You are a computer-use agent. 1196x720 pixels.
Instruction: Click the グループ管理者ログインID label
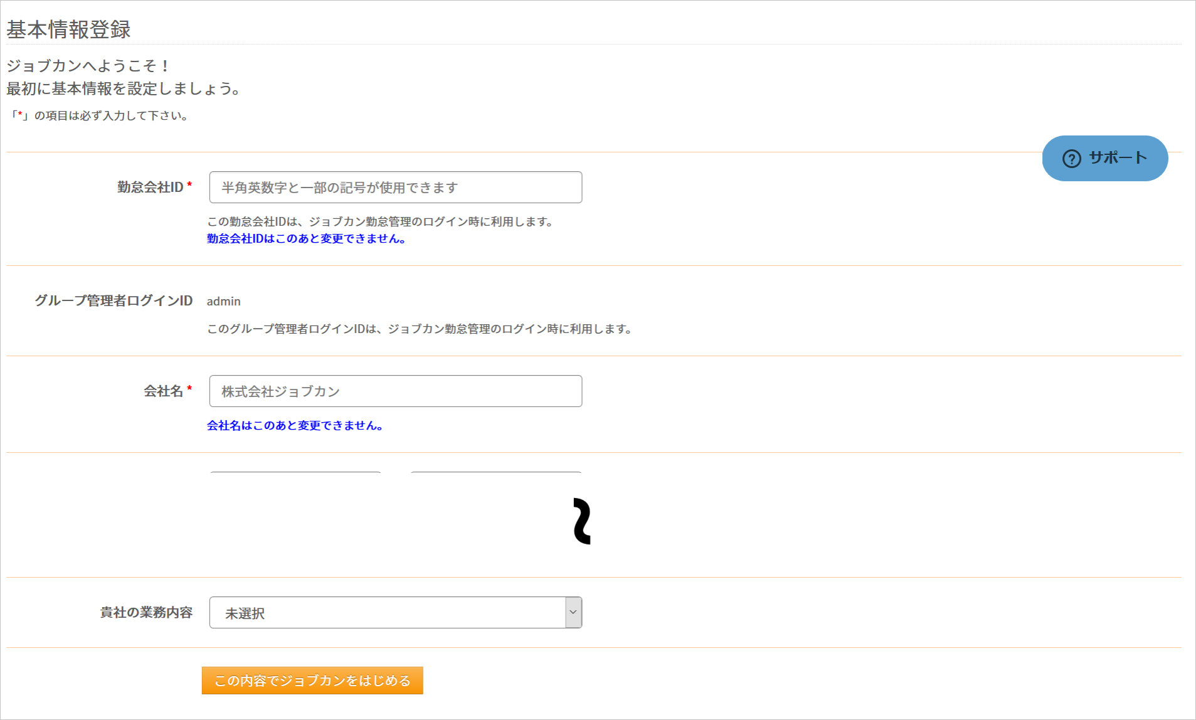[114, 300]
